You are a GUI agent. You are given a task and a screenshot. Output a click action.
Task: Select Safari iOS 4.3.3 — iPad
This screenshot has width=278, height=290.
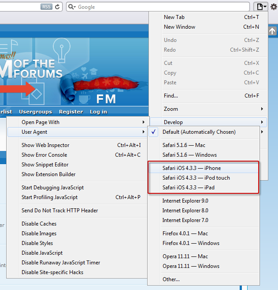coord(204,188)
